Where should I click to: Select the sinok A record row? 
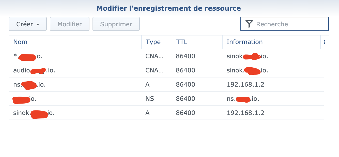point(76,113)
